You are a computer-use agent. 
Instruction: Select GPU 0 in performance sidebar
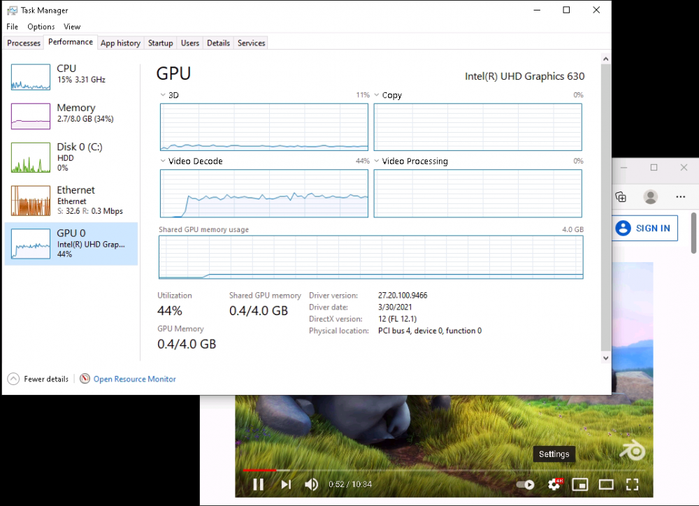(x=71, y=244)
